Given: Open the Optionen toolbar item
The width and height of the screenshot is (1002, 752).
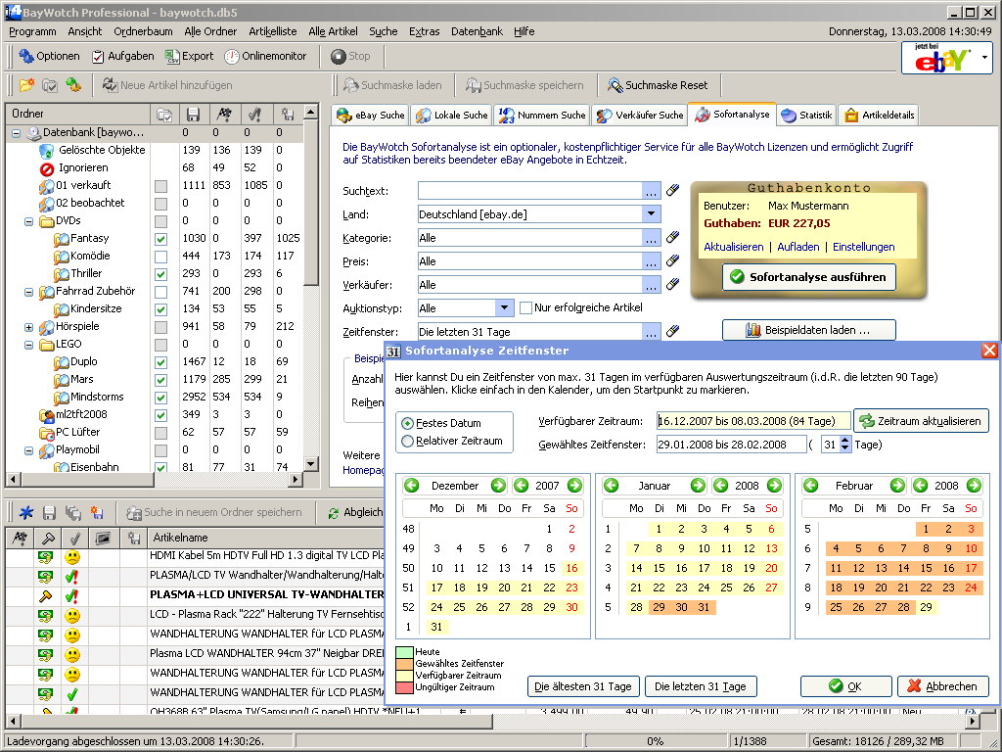Looking at the screenshot, I should (x=49, y=56).
